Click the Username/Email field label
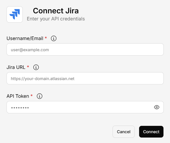Image resolution: width=170 pixels, height=143 pixels. tap(25, 38)
